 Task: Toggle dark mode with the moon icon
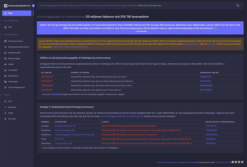tap(238, 5)
